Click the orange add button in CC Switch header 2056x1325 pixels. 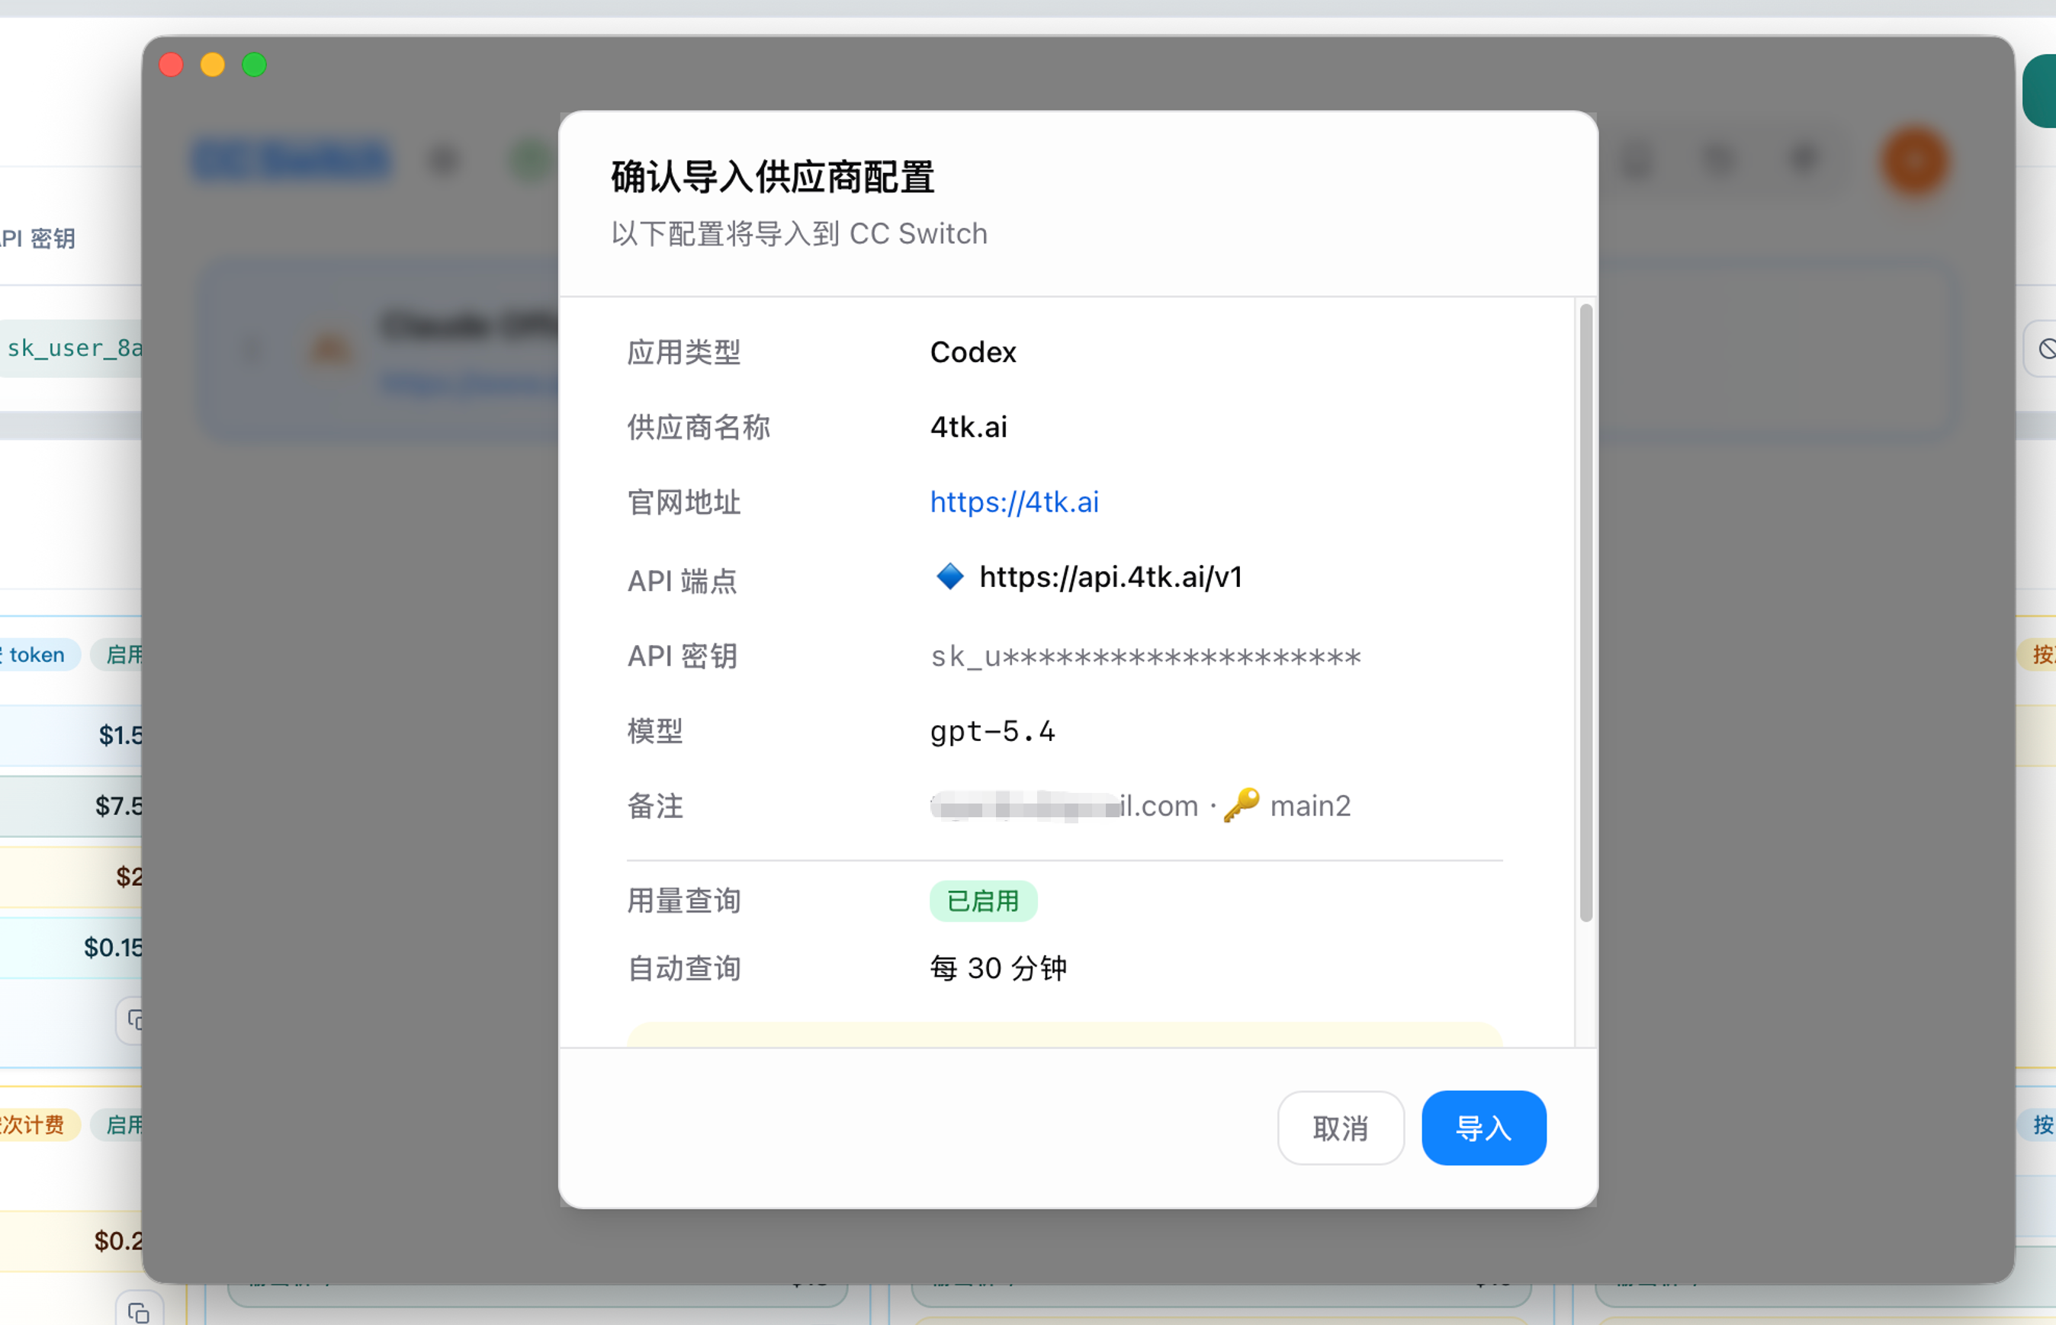point(1914,160)
